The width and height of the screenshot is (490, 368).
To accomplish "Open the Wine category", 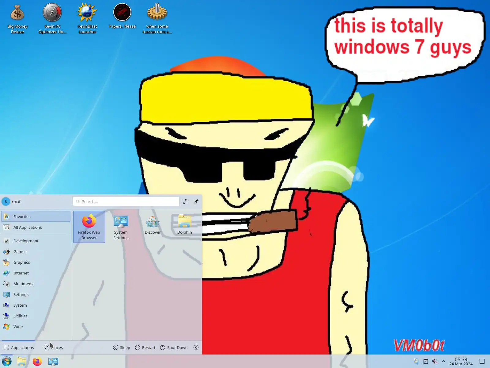I will coord(36,327).
